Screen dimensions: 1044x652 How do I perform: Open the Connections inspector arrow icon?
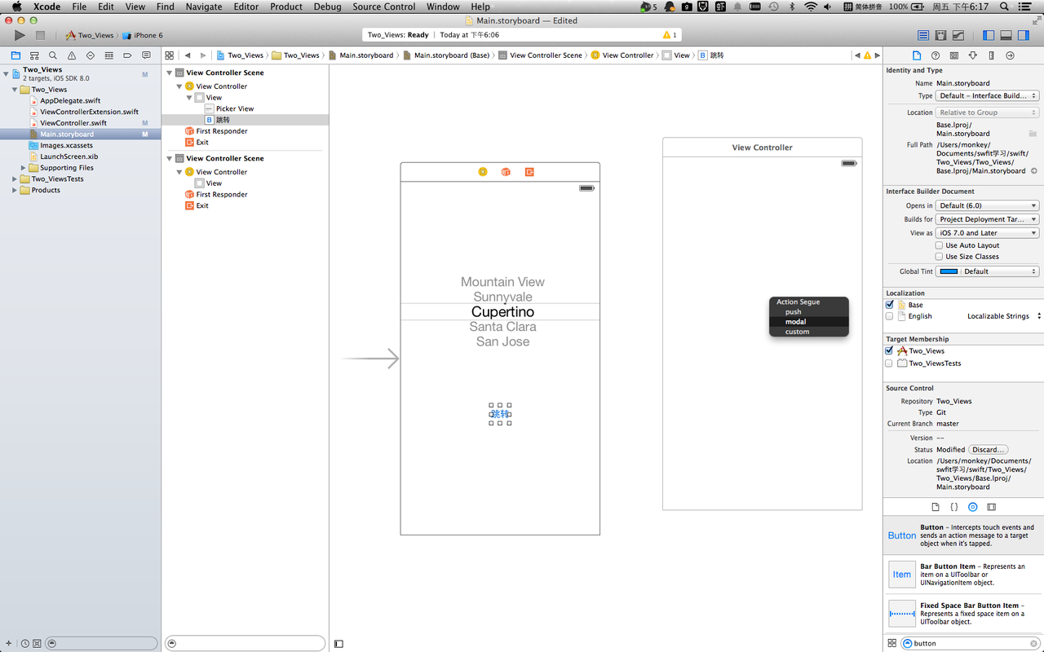(1010, 55)
